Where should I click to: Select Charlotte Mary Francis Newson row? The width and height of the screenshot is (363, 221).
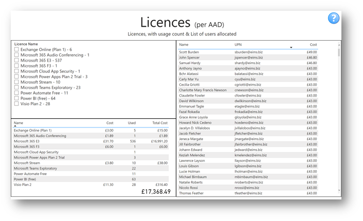tap(248, 90)
